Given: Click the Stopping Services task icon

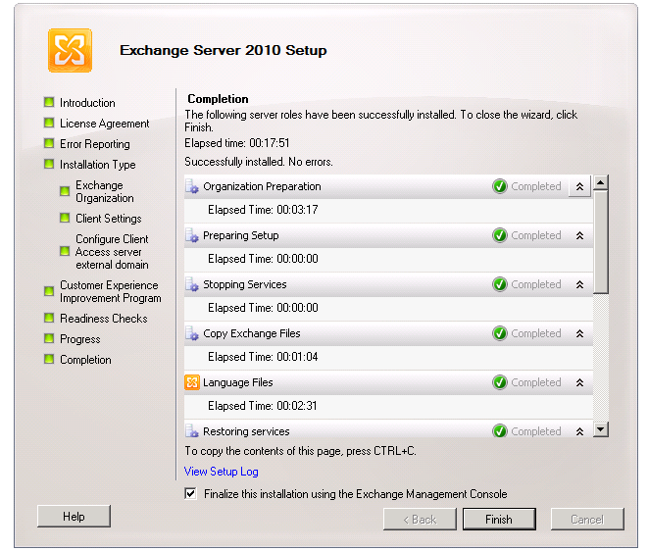Looking at the screenshot, I should tap(192, 284).
